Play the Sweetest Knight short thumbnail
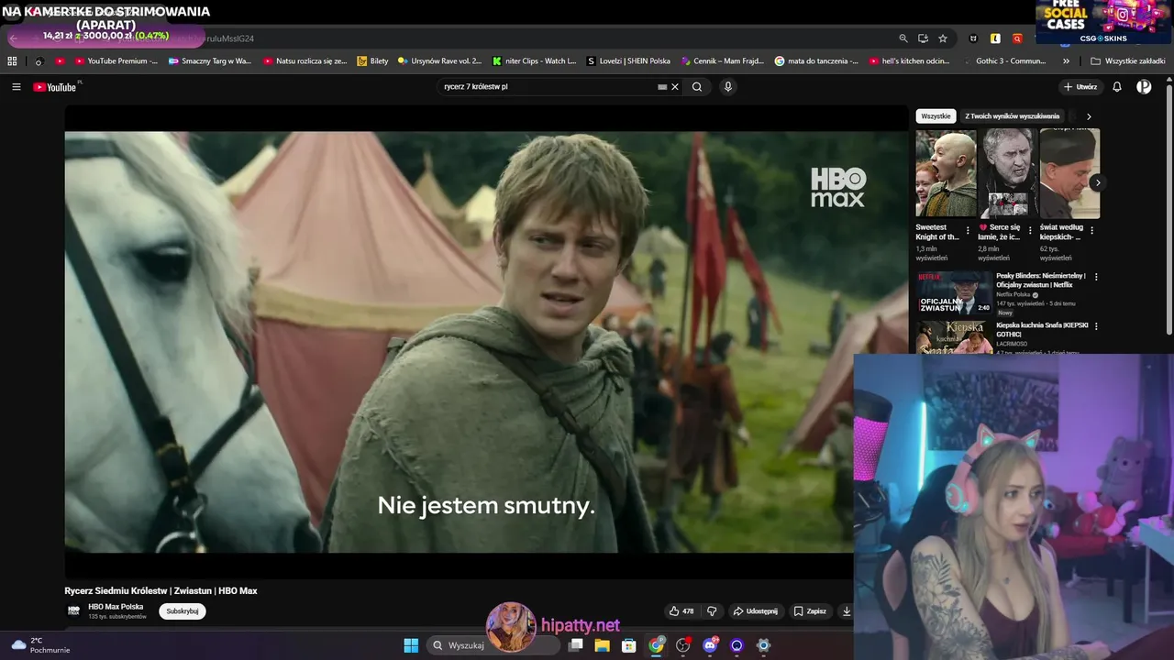This screenshot has width=1174, height=660. tap(946, 173)
